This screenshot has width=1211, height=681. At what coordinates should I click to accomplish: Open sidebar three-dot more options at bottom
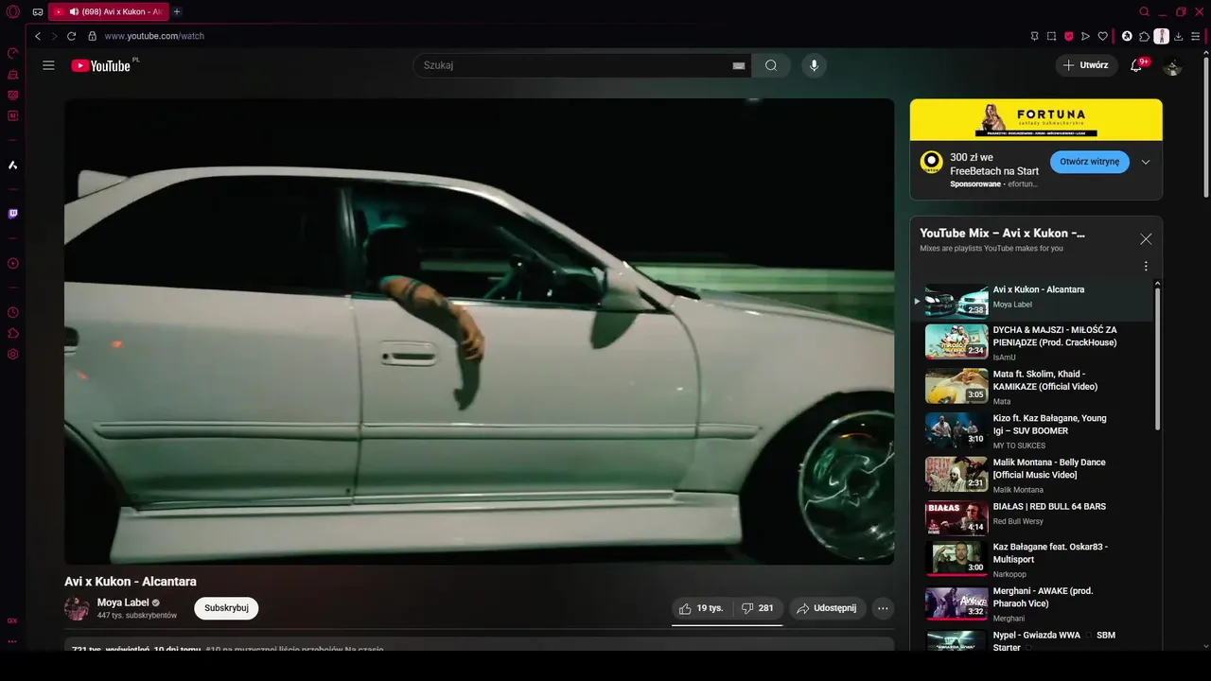(13, 641)
